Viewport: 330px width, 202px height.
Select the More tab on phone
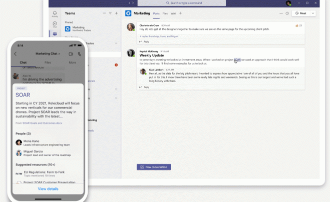coord(73,62)
